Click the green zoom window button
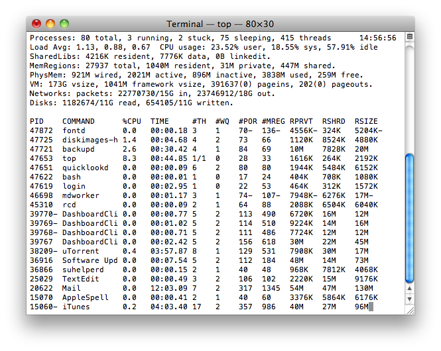This screenshot has width=441, height=351. (x=64, y=24)
